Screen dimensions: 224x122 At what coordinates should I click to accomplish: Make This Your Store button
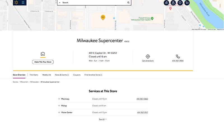[43, 62]
